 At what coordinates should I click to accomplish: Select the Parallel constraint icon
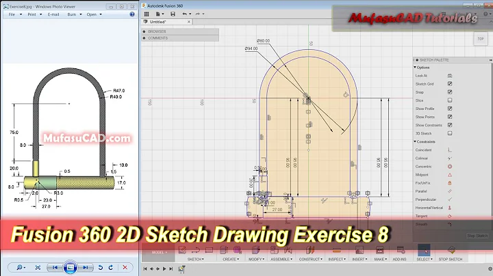click(450, 191)
